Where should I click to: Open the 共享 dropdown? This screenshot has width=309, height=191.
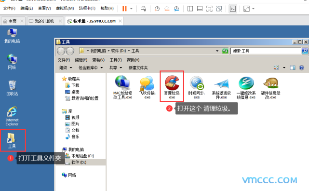tap(116, 68)
